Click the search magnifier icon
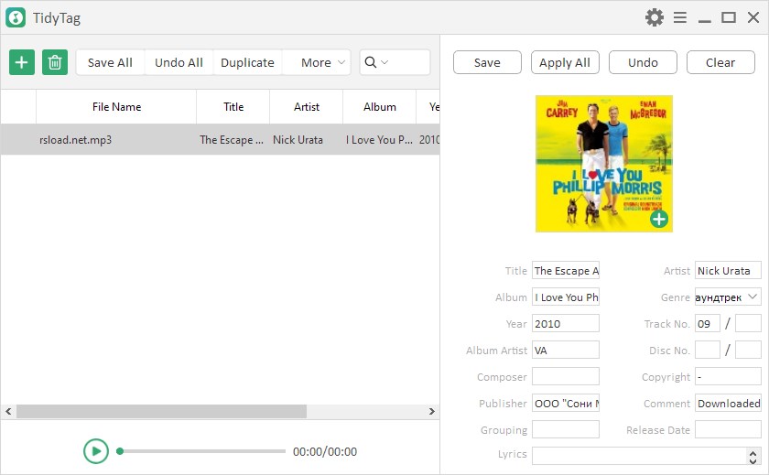The height and width of the screenshot is (475, 769). [x=371, y=62]
